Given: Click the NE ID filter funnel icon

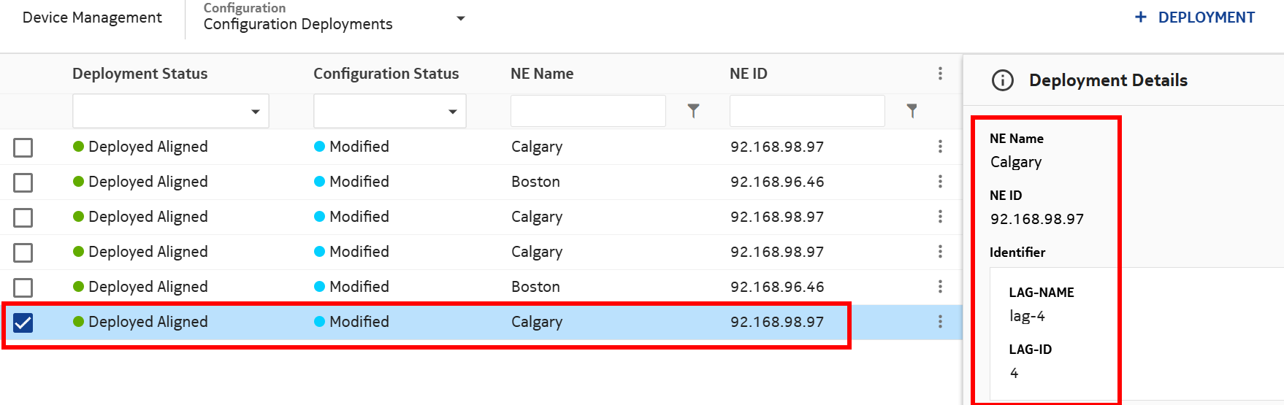Looking at the screenshot, I should tap(912, 111).
